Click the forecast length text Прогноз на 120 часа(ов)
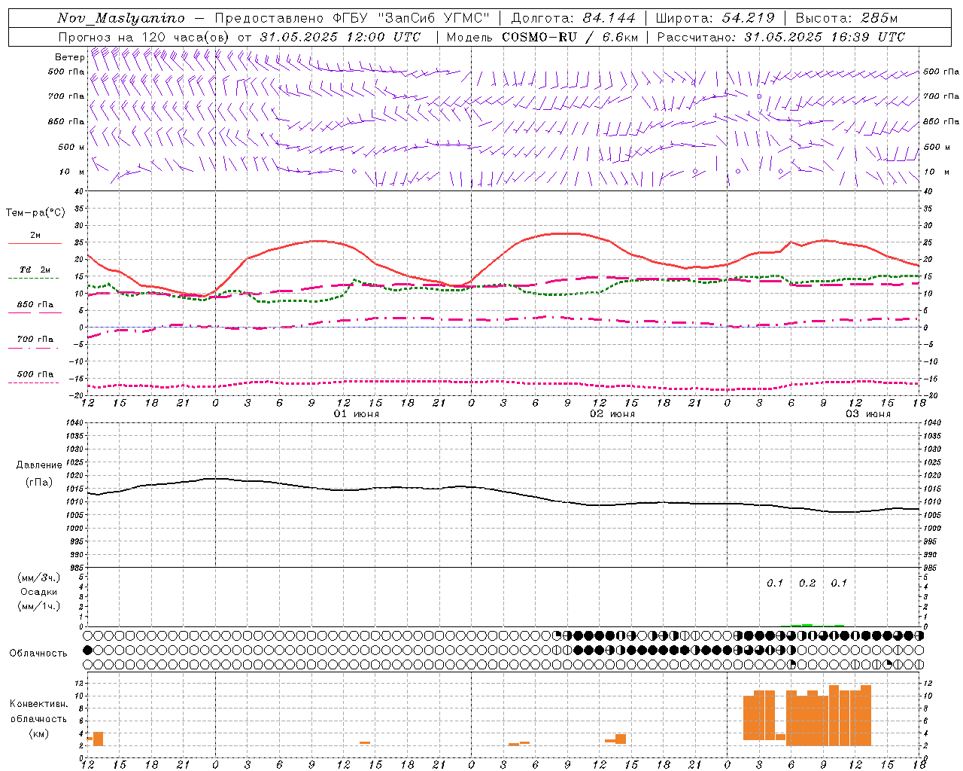Viewport: 963px width, 771px height. (x=145, y=37)
